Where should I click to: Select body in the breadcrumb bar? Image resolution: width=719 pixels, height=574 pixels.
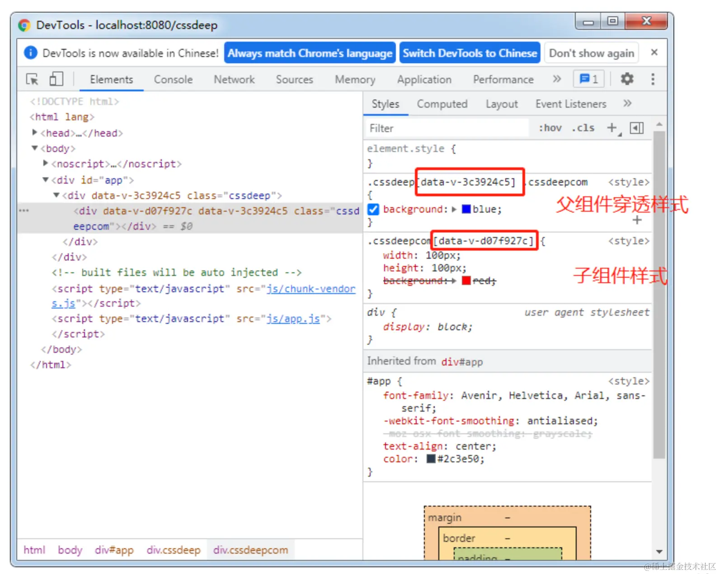[x=70, y=550]
